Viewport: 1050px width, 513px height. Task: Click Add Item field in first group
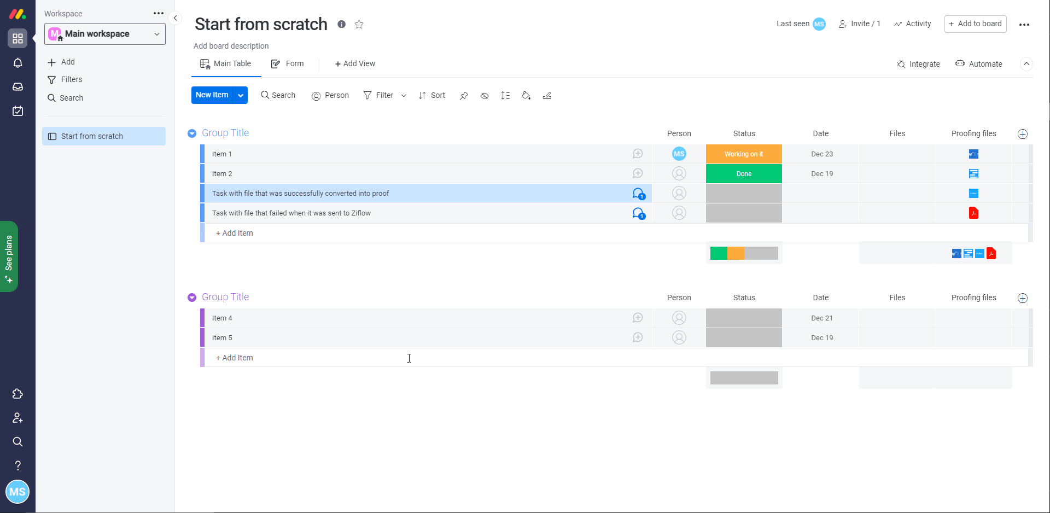click(616, 233)
